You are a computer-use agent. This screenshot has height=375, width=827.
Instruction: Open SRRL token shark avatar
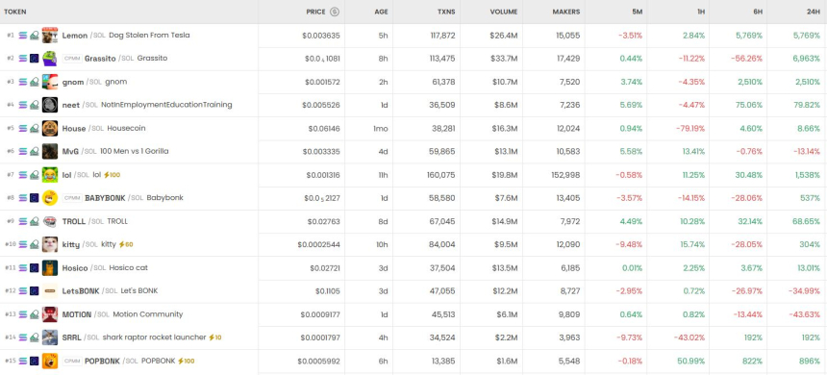[x=50, y=337]
